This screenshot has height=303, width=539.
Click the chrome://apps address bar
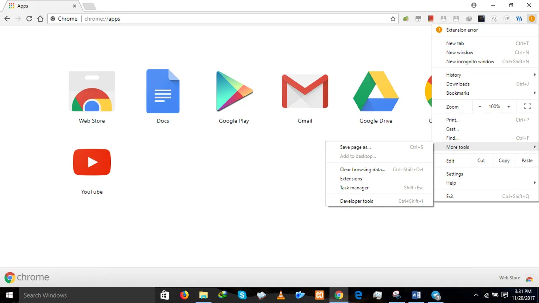click(x=223, y=19)
